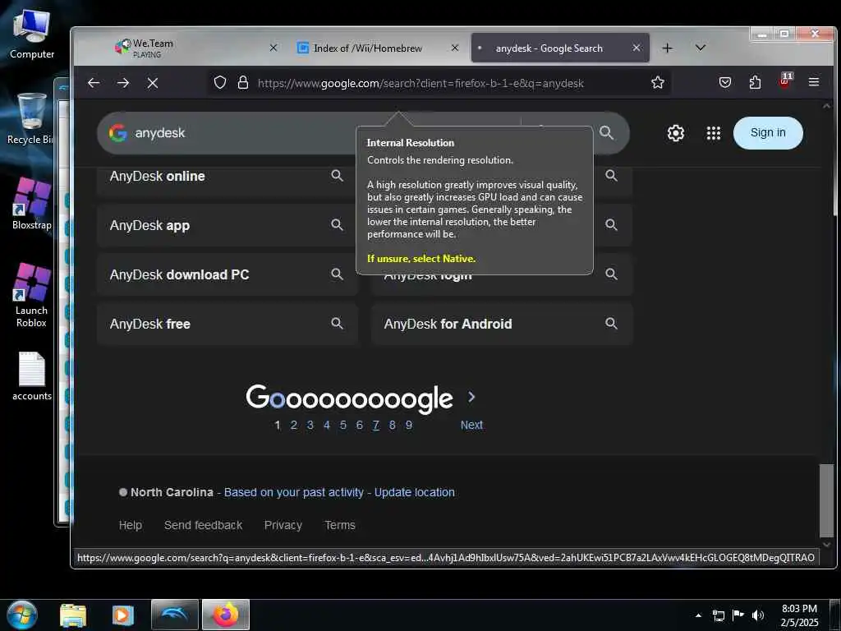
Task: Go to results page 4
Action: pos(327,425)
